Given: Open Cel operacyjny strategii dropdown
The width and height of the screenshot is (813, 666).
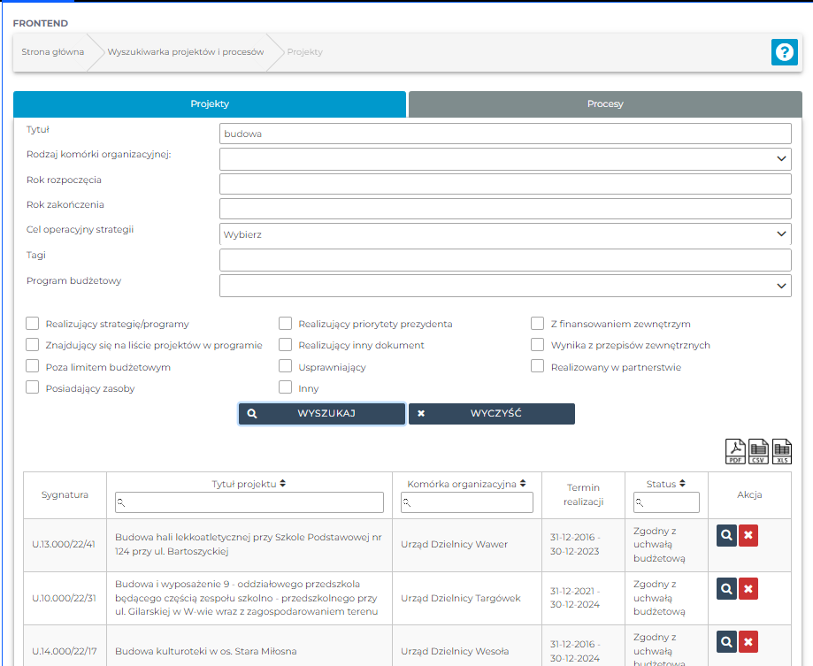Looking at the screenshot, I should (505, 234).
